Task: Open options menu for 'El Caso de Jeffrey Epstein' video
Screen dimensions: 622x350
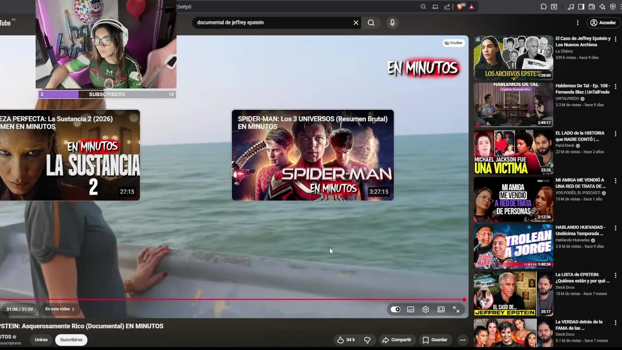Action: click(x=615, y=39)
